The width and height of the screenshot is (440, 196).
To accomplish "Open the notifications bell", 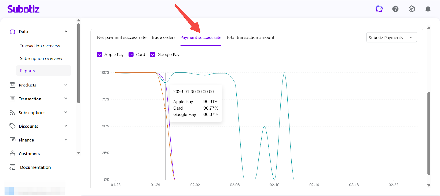I will point(428,9).
